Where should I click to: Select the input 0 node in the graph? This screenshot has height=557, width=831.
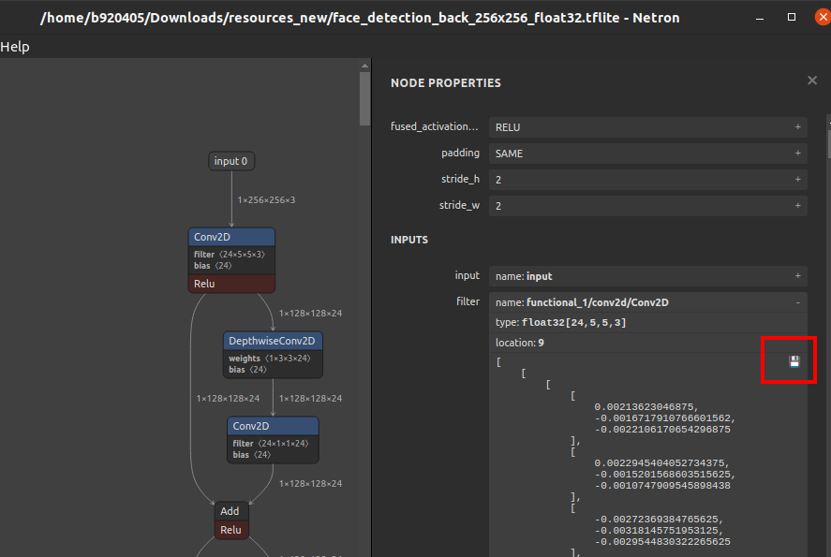(x=230, y=160)
